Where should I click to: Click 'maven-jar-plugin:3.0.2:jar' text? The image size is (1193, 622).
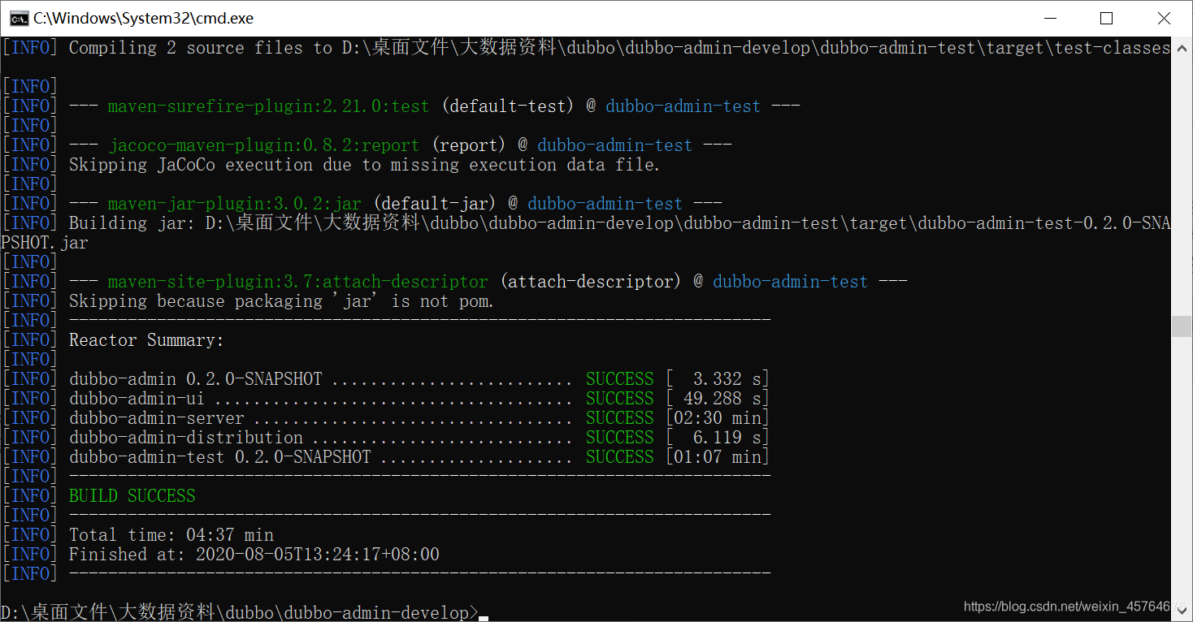point(235,204)
